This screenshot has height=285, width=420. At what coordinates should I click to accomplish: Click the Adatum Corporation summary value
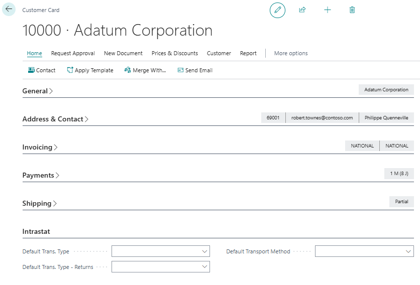click(x=386, y=90)
